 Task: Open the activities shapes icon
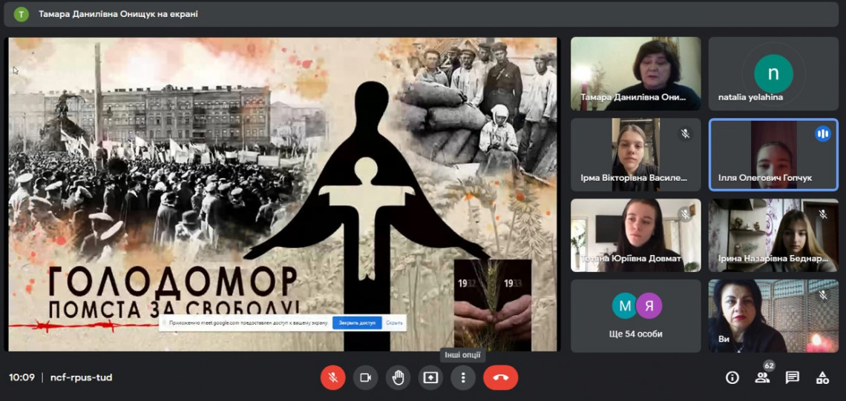(822, 378)
